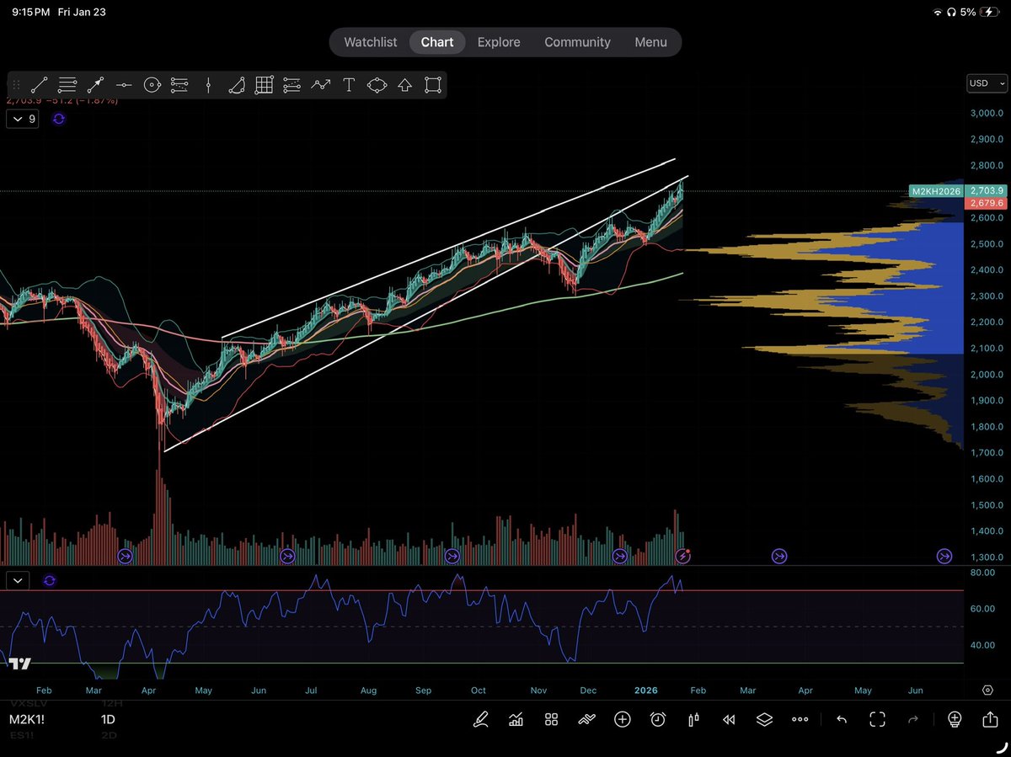Switch to the Watchlist tab
The image size is (1011, 757).
coord(370,42)
